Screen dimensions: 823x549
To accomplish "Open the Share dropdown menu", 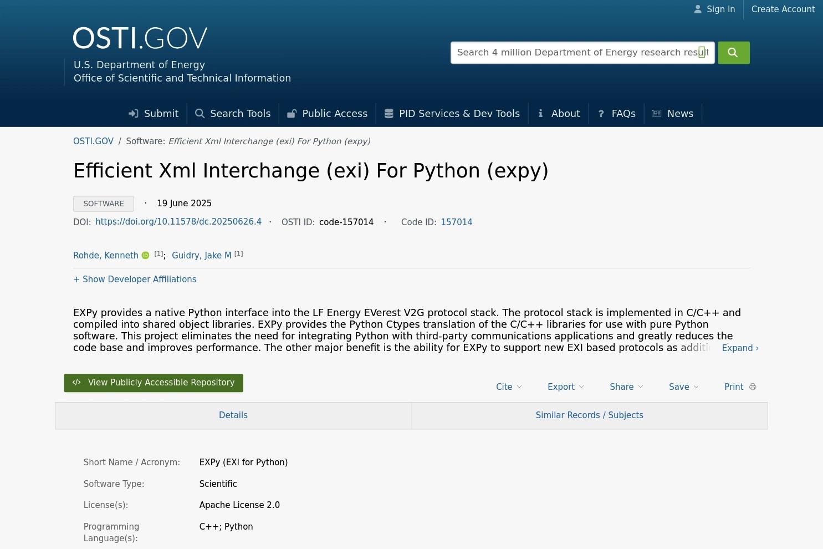I will (x=626, y=387).
